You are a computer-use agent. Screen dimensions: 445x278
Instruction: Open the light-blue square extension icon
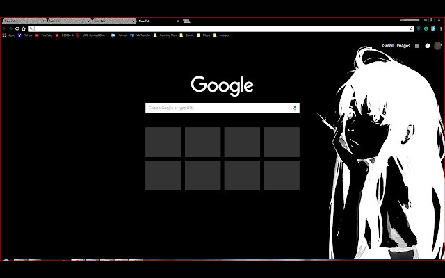click(433, 28)
